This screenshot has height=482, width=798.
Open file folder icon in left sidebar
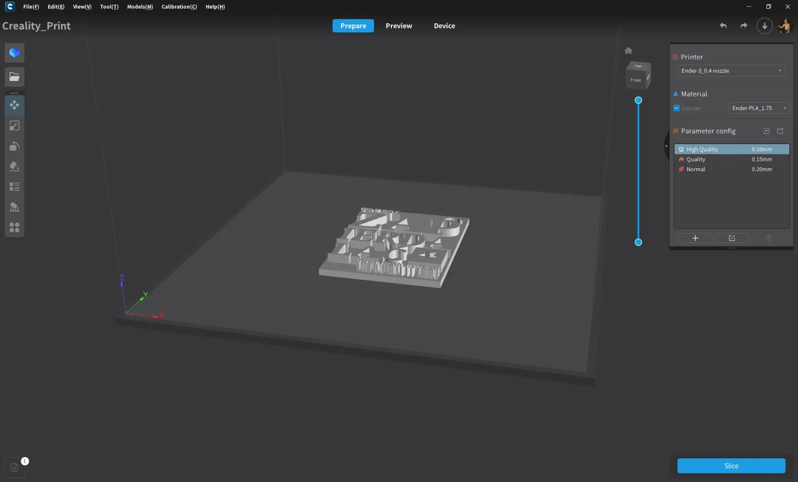click(x=15, y=77)
